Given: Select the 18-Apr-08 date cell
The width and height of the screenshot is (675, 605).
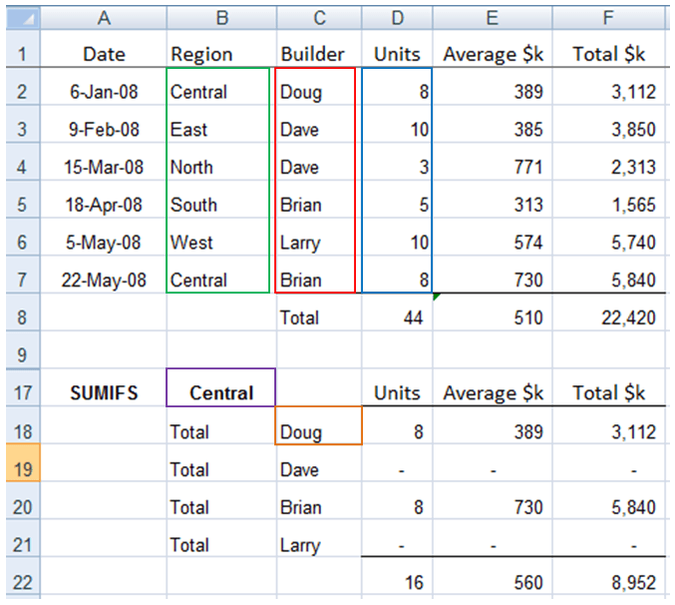Looking at the screenshot, I should [x=104, y=199].
